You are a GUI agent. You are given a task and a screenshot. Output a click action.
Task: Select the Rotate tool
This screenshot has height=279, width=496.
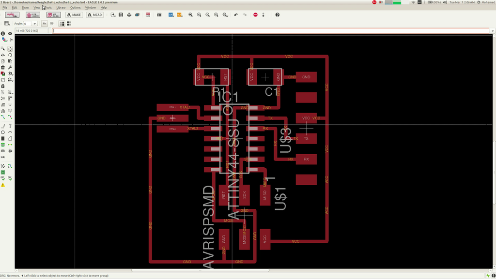tap(10, 55)
